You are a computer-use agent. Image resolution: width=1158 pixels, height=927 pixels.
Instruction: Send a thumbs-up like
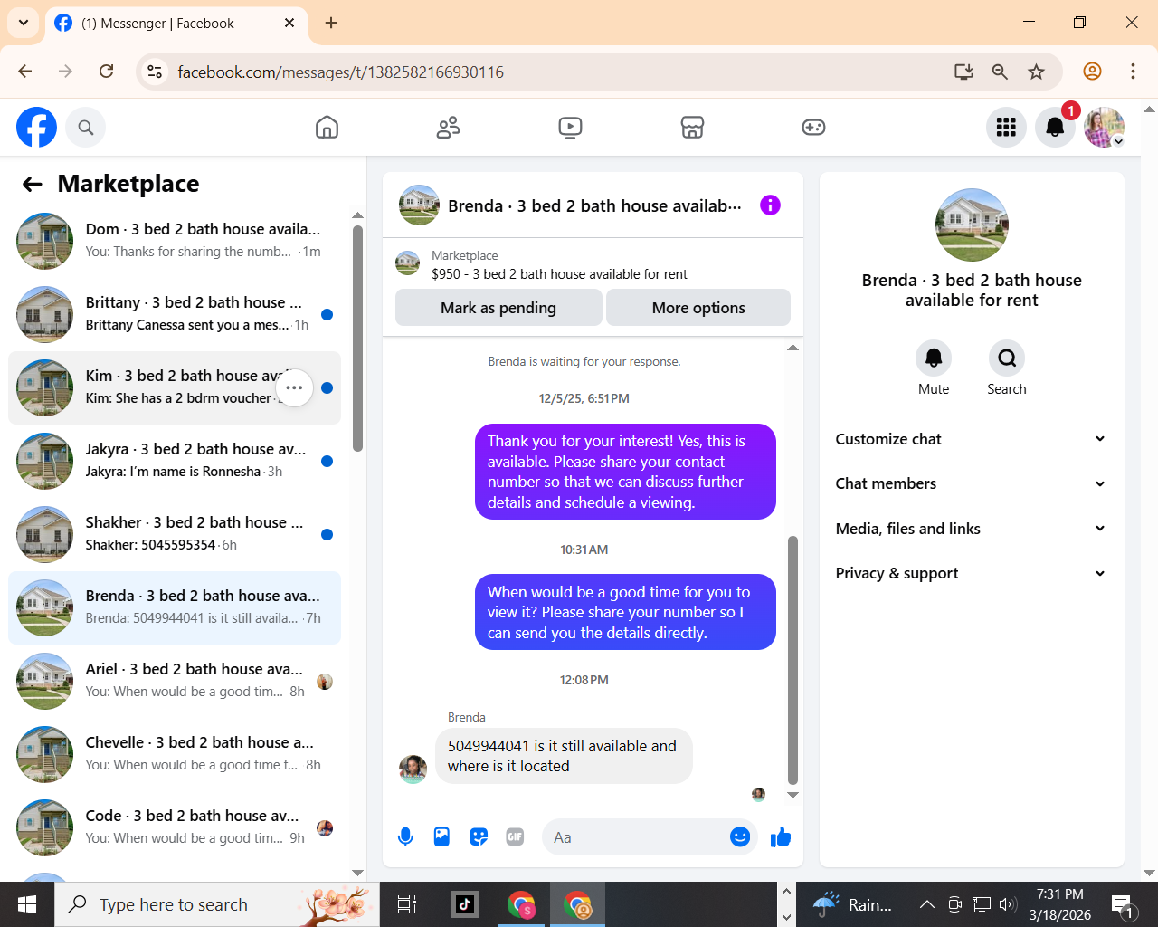click(780, 837)
